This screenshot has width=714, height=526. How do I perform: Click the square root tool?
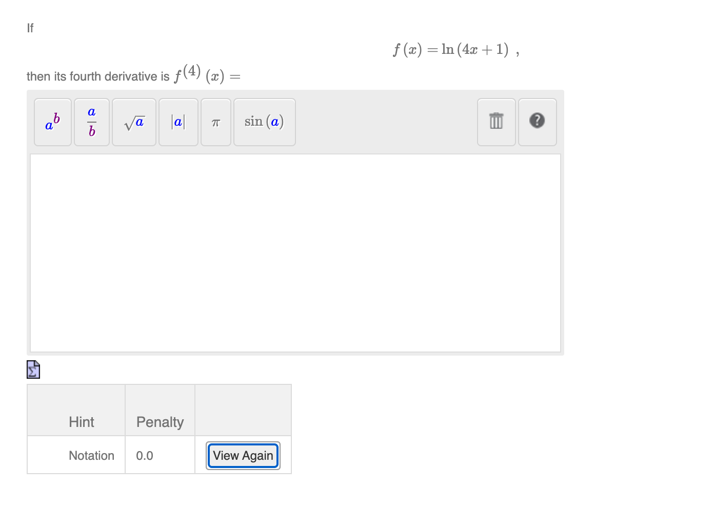tap(134, 122)
